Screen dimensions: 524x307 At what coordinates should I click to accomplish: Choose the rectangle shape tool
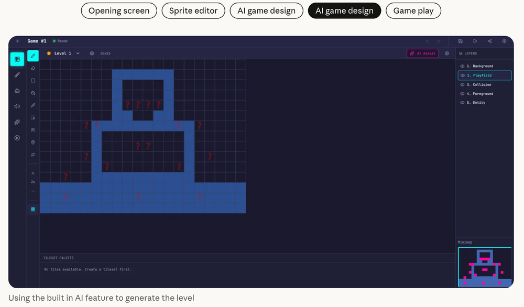point(33,81)
